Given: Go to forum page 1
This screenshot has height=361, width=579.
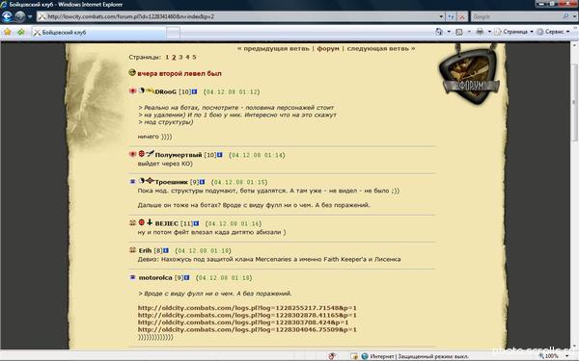Looking at the screenshot, I should click(167, 57).
